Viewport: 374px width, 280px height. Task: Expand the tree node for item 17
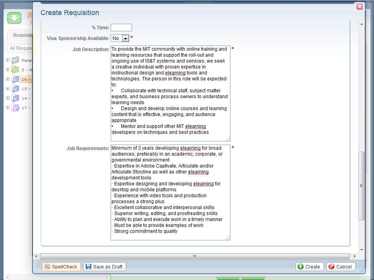click(8, 108)
